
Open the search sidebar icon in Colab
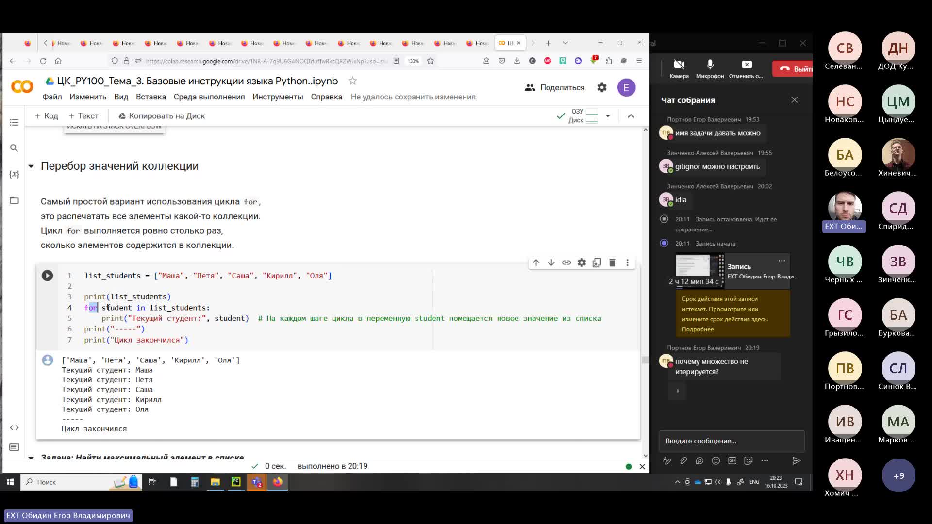14,148
